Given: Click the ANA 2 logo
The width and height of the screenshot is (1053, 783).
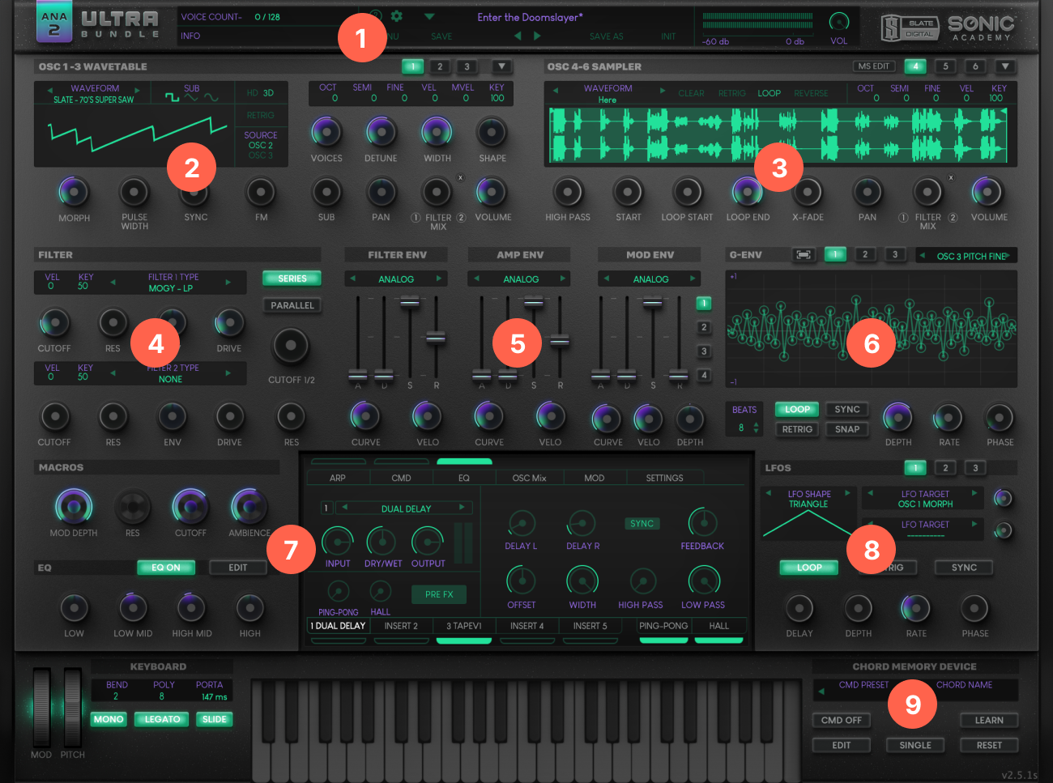Looking at the screenshot, I should pyautogui.click(x=54, y=23).
